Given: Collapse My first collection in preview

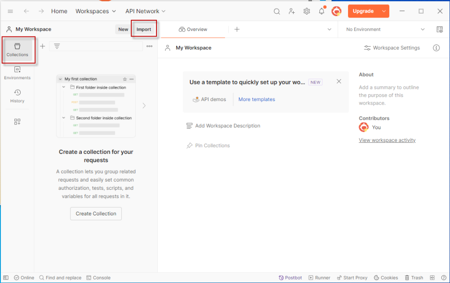Looking at the screenshot, I should [60, 79].
